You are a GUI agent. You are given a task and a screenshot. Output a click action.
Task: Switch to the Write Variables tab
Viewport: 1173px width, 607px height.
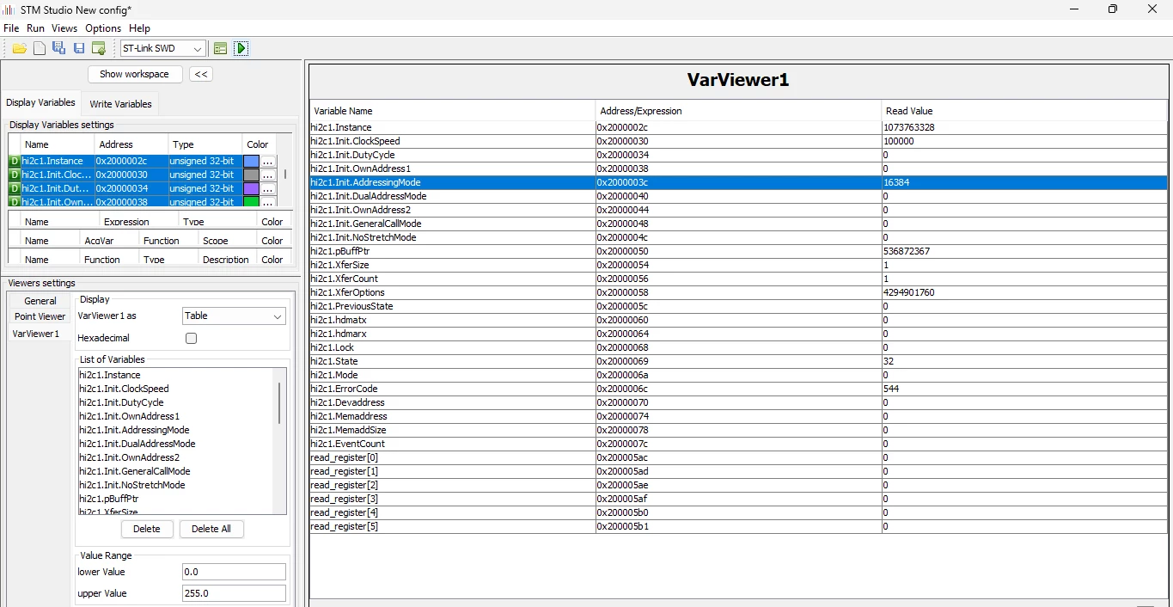point(120,104)
